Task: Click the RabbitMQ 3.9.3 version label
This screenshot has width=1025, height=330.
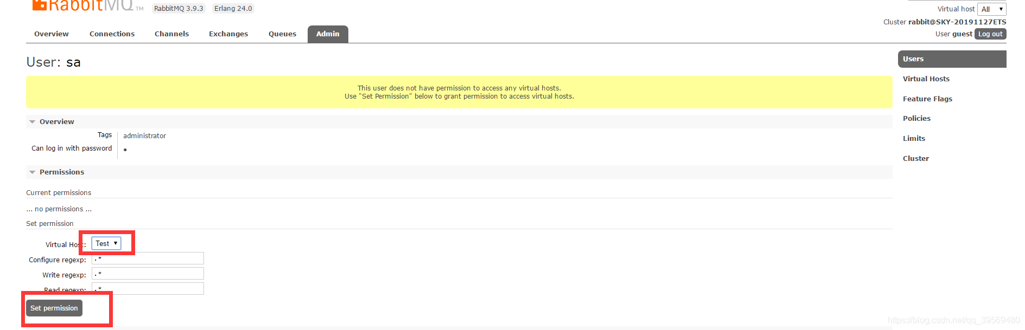Action: tap(179, 8)
